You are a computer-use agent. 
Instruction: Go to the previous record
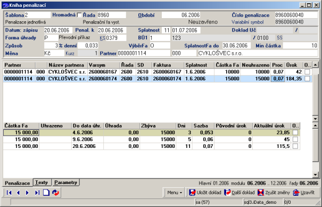click(18, 193)
